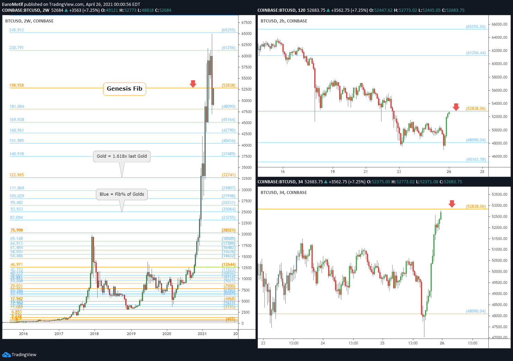Click the COINBASE:BTCUSD, 2W header symbol
The width and height of the screenshot is (513, 361).
(x=26, y=10)
